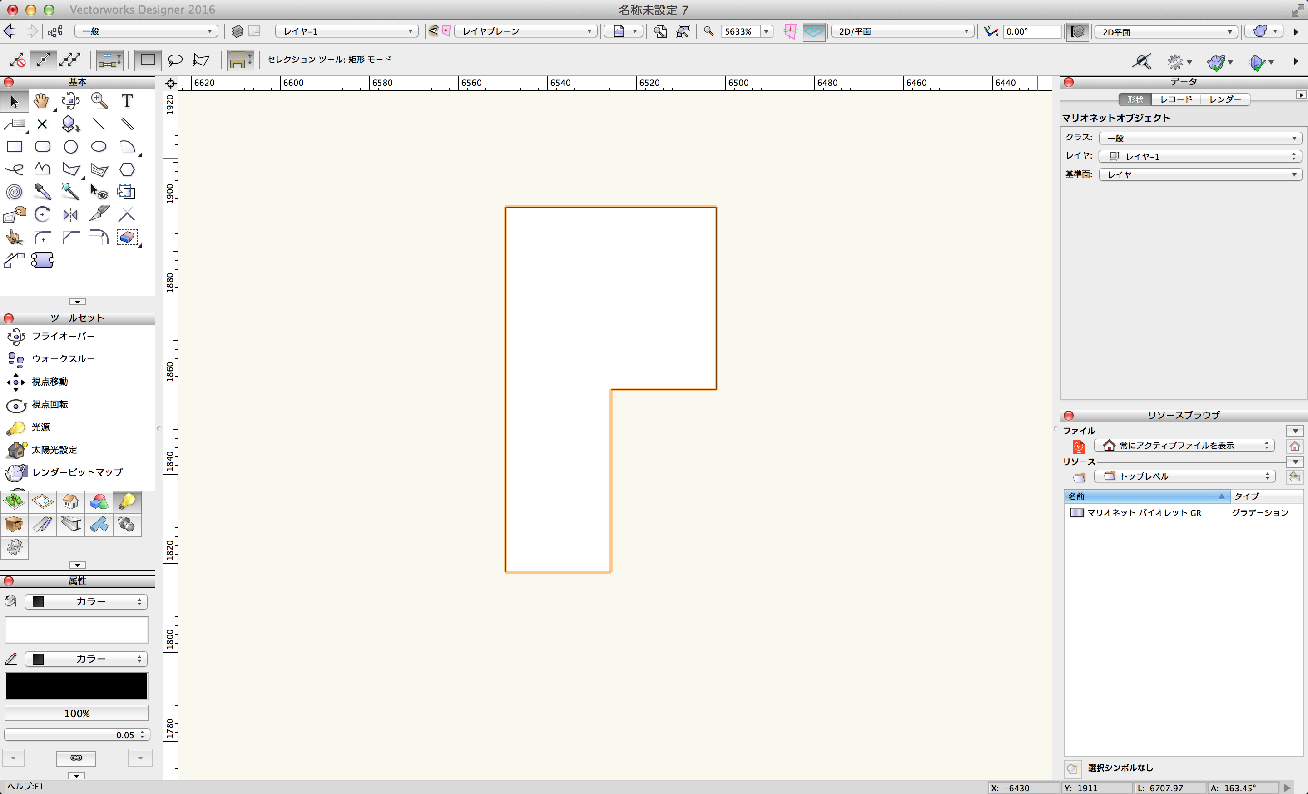Select the Oval tool
This screenshot has height=794, width=1308.
coord(99,146)
